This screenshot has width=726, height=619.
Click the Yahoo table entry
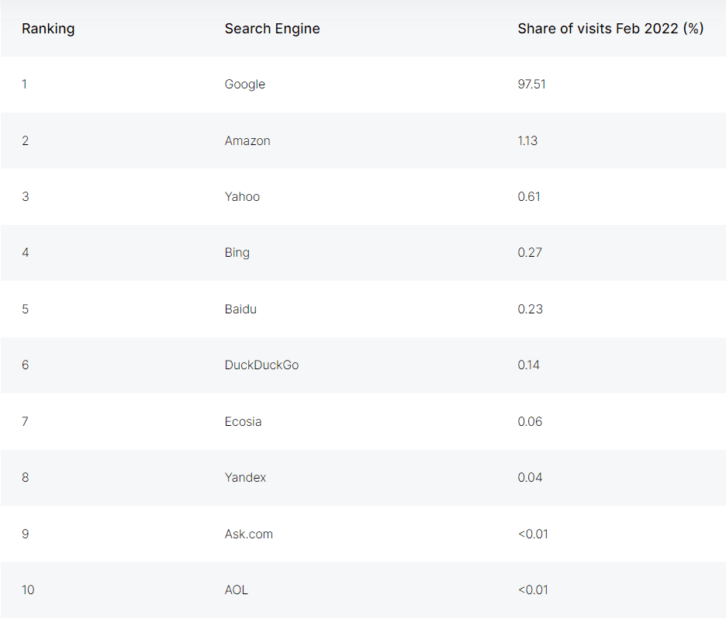coord(242,197)
